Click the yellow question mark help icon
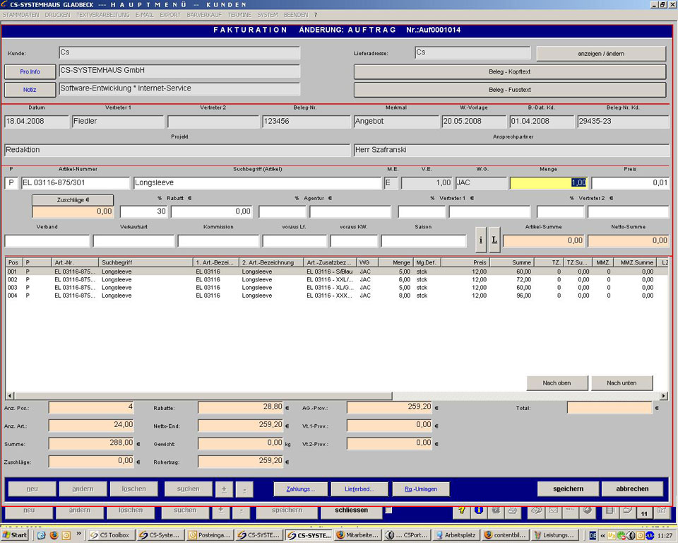Image resolution: width=678 pixels, height=543 pixels. 462,510
